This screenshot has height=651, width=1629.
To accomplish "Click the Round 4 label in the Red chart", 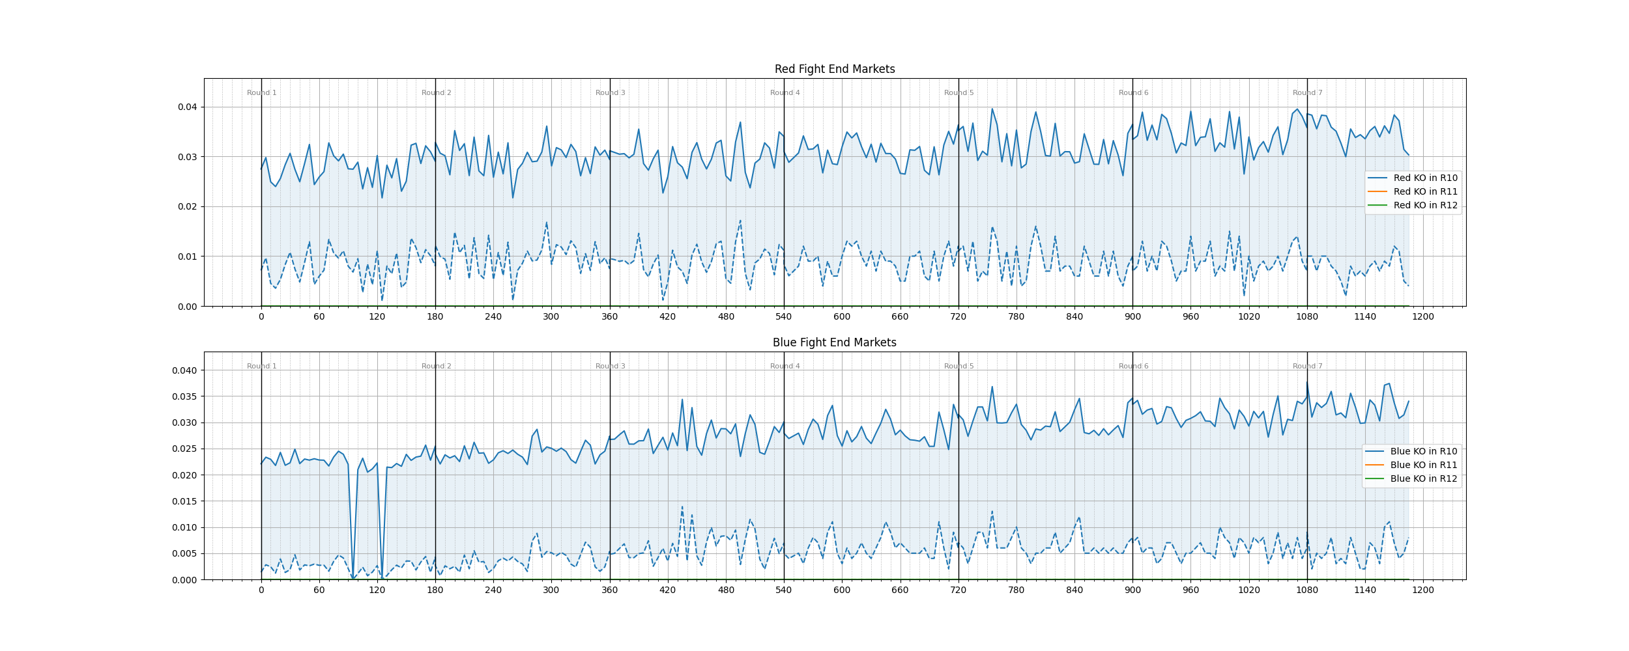I will click(x=785, y=93).
